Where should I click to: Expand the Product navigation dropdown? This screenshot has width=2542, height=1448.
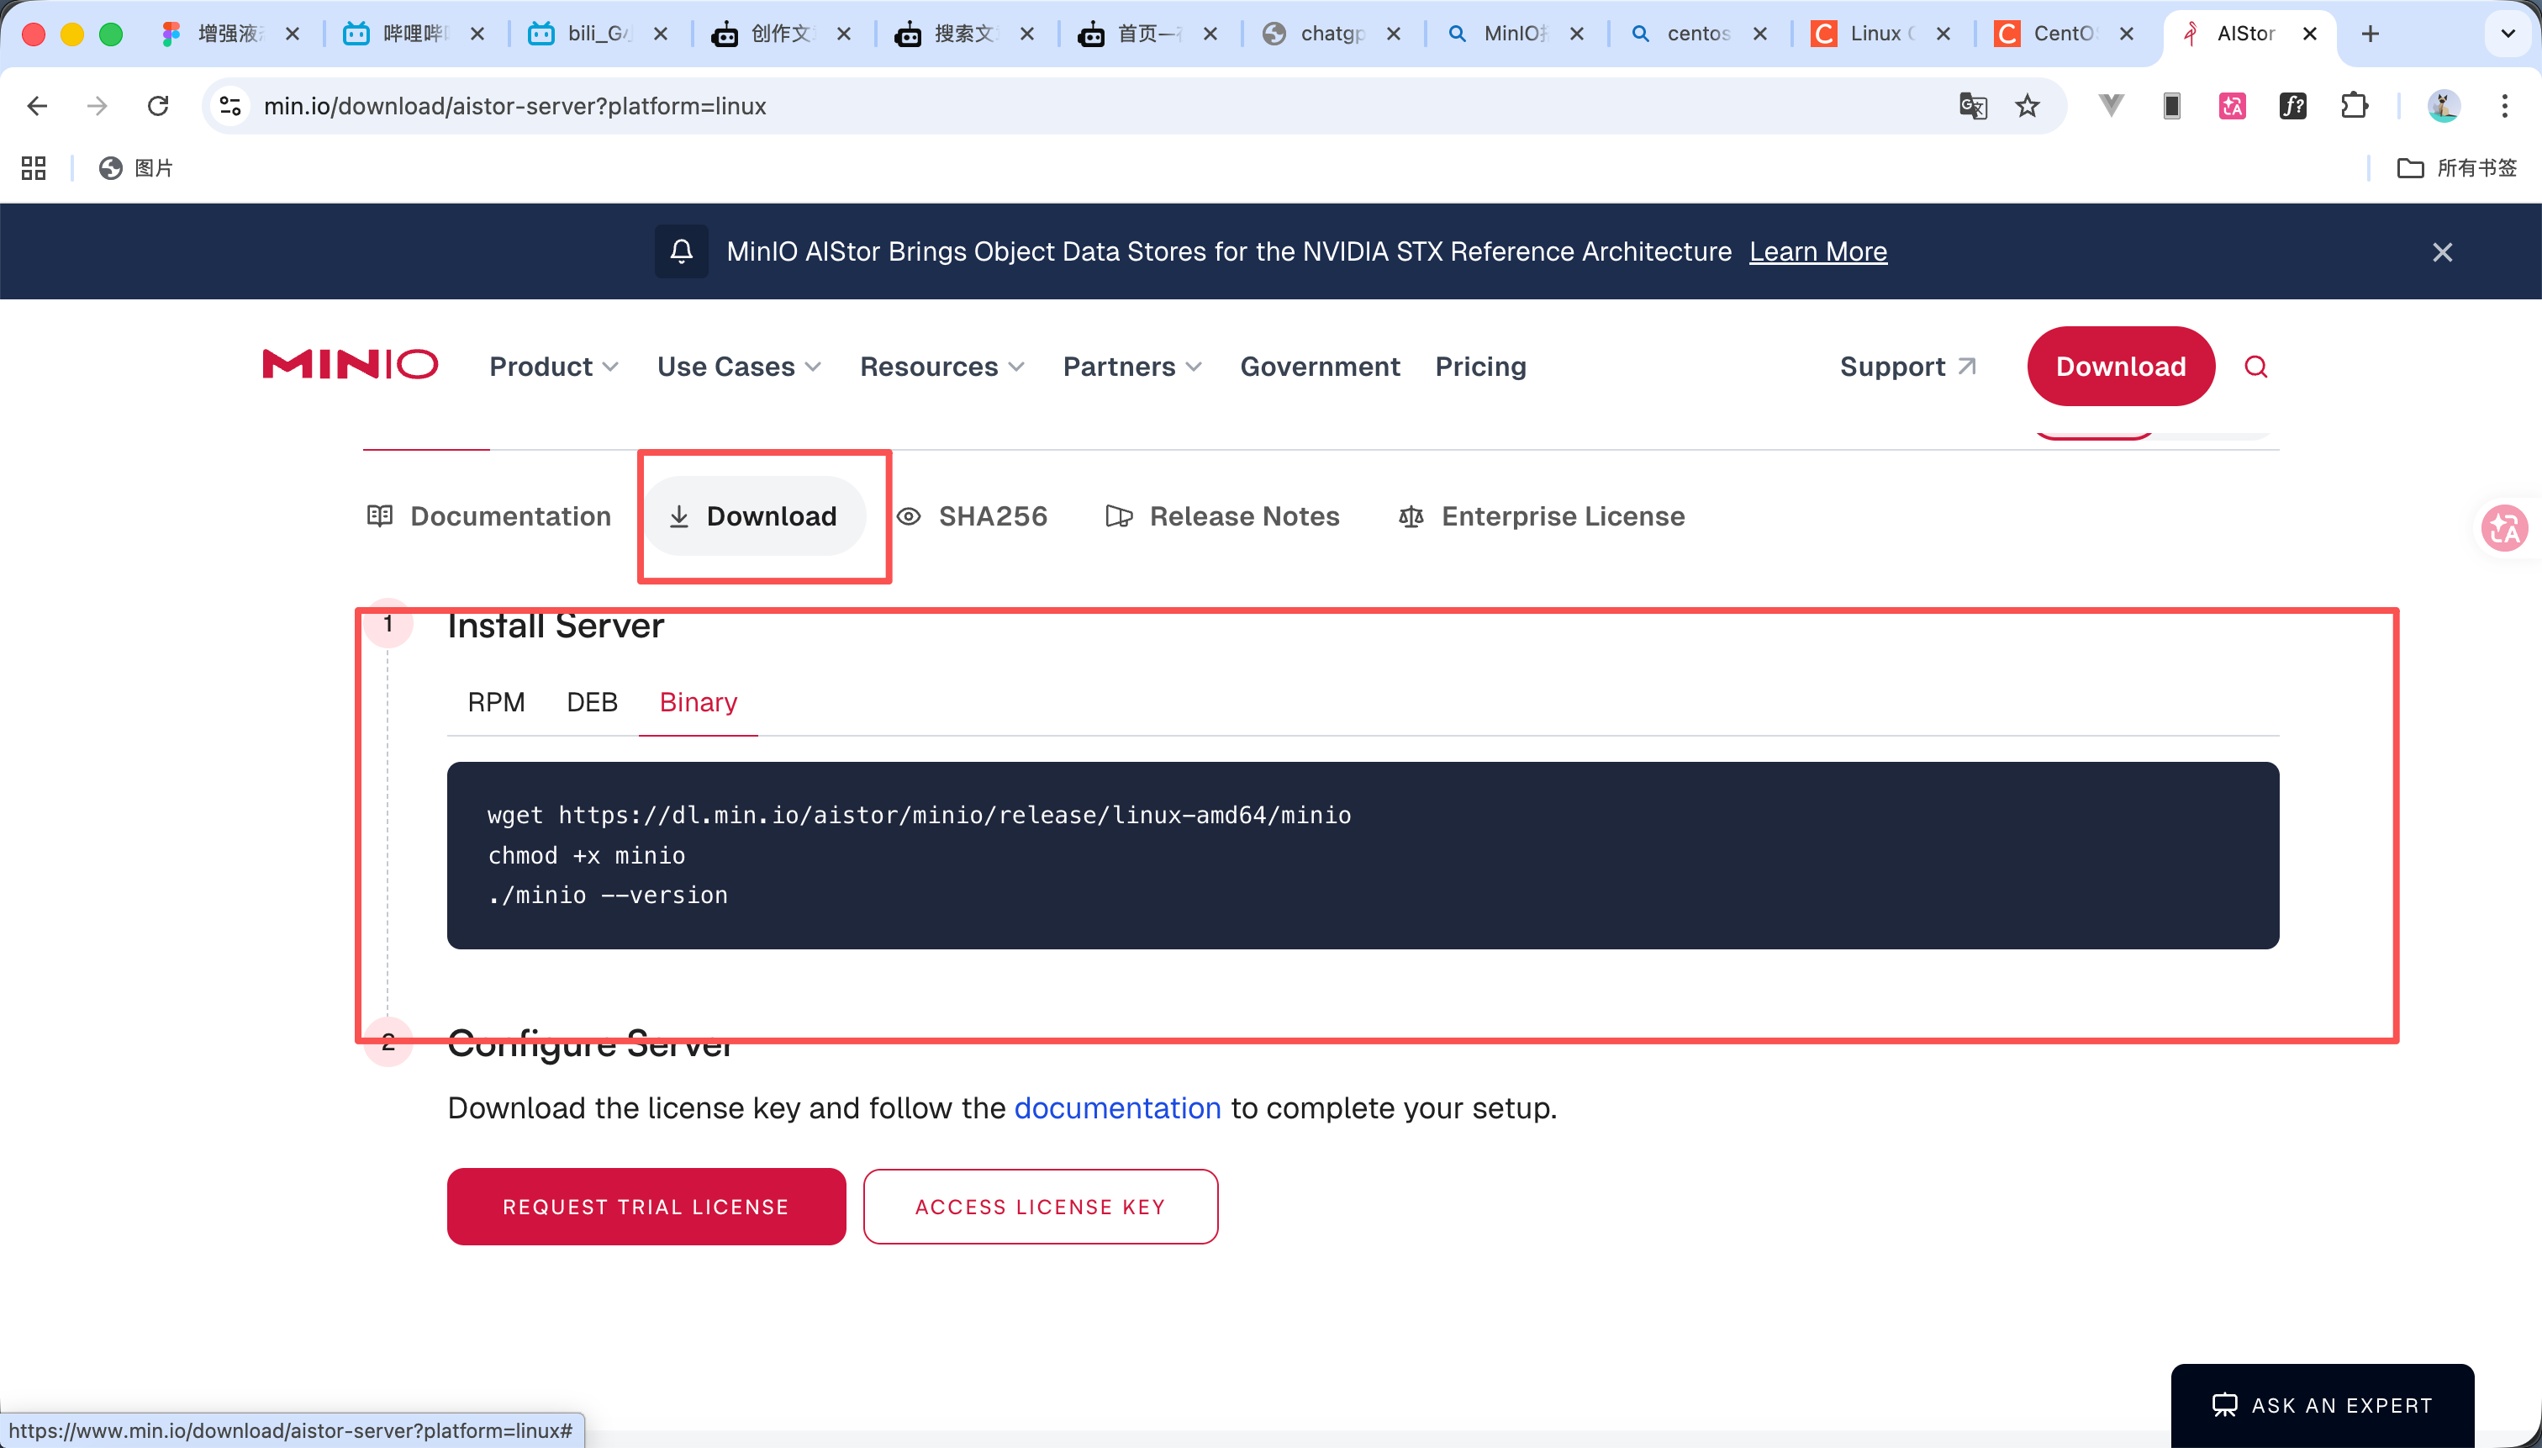pos(554,367)
